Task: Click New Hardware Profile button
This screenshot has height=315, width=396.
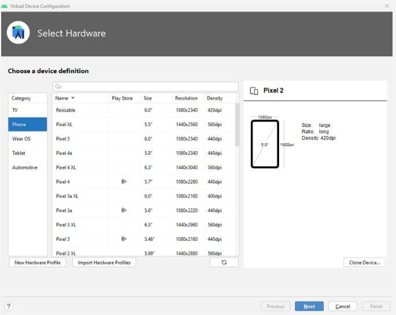Action: point(38,262)
